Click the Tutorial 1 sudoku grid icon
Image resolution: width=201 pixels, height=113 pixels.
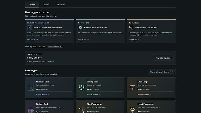[29, 27]
